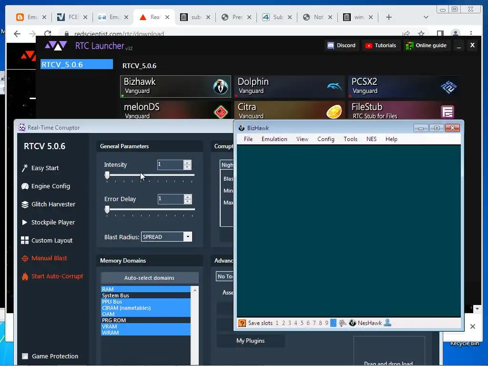The width and height of the screenshot is (488, 366).
Task: Click question block icon in BizHawk status bar
Action: (x=242, y=323)
